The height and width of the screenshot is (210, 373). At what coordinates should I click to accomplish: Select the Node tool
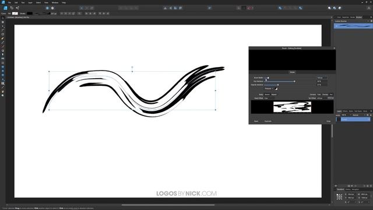[2, 26]
